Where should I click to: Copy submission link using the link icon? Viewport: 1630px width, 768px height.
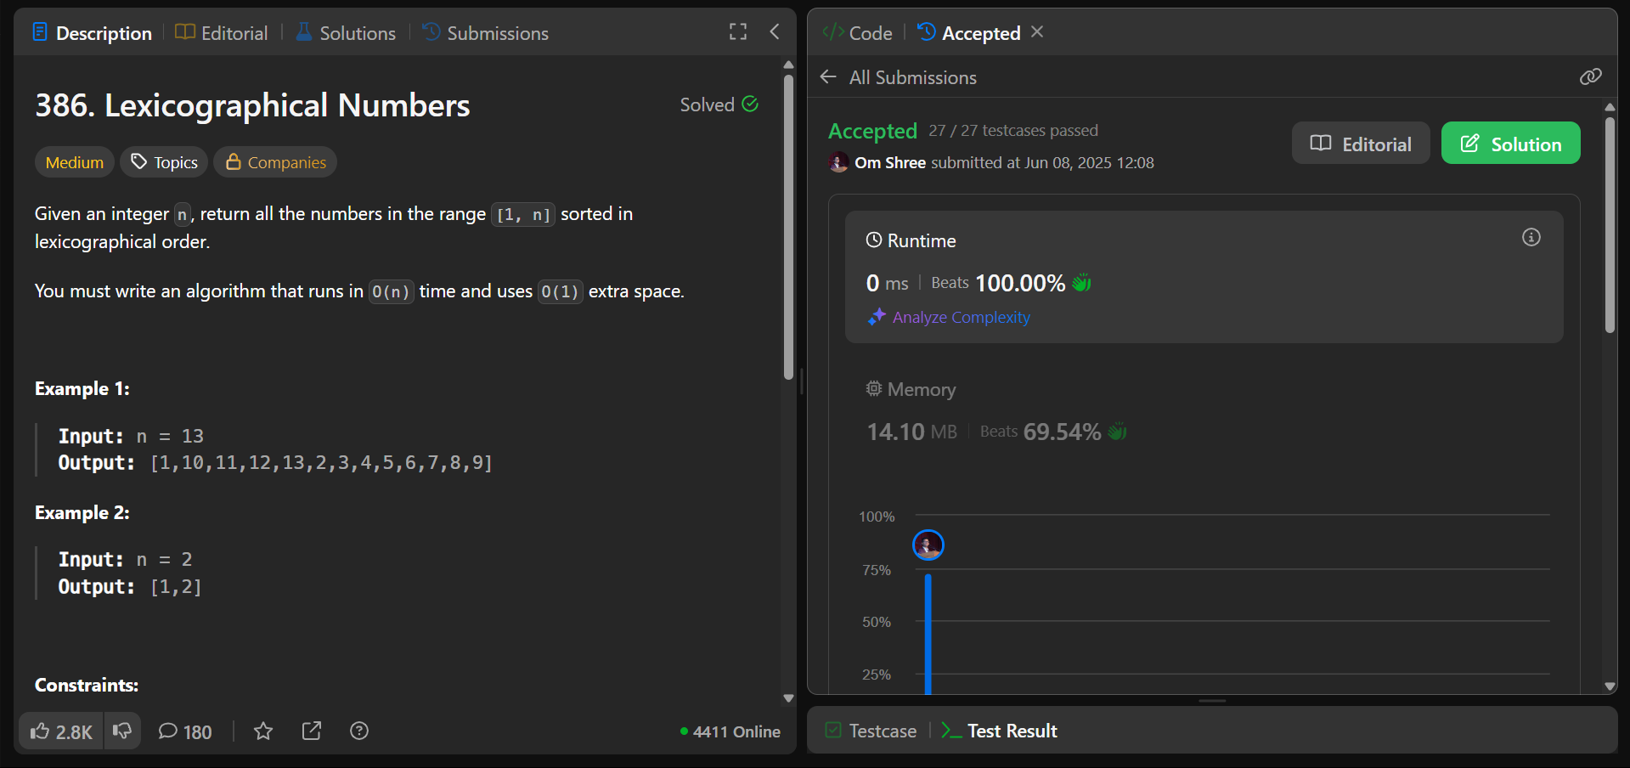(1591, 77)
